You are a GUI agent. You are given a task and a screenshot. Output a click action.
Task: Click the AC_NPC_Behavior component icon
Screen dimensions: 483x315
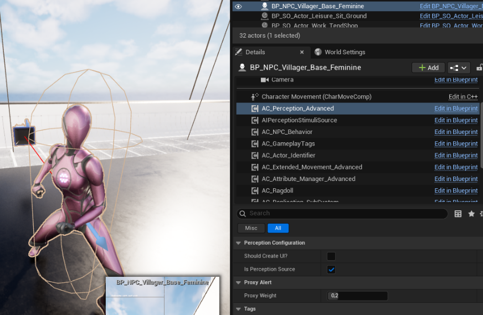255,132
